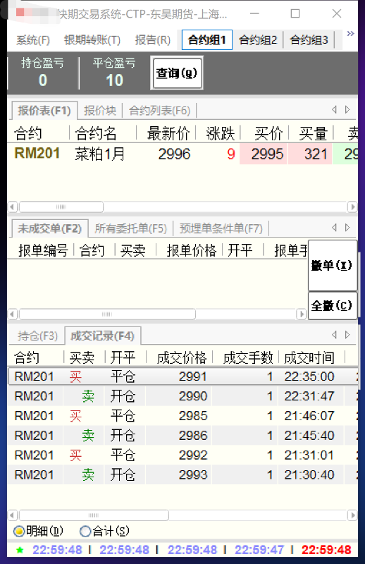
Task: Select the 预埋单条件单(F7) tab
Action: tap(221, 228)
